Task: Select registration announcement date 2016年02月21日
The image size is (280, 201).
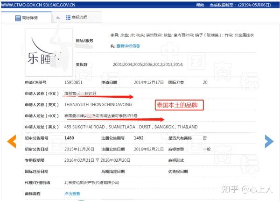Action: point(149,149)
